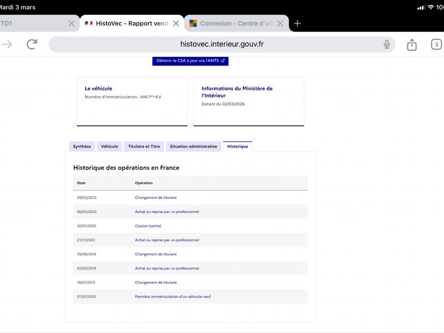The height and width of the screenshot is (333, 444).
Task: Reload the page with the refresh icon
Action: click(x=32, y=44)
